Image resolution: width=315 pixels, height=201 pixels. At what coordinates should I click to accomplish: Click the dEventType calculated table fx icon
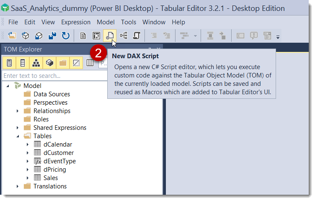(37, 161)
